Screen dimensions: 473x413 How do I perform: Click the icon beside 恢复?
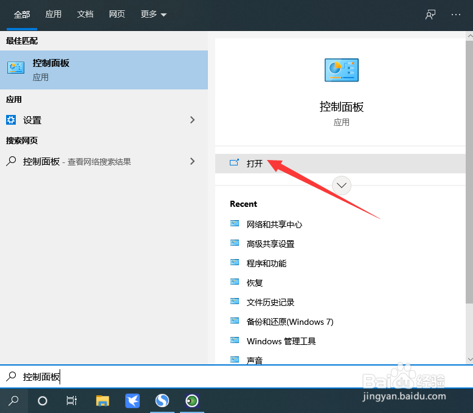pyautogui.click(x=235, y=282)
